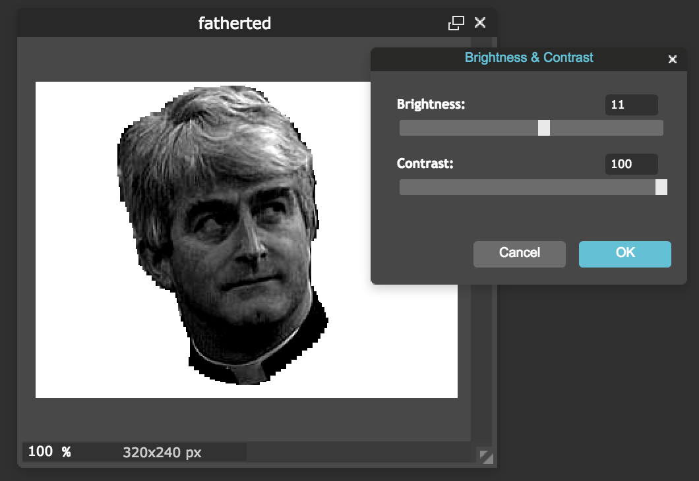Maximize the fatherted image window
This screenshot has height=481, width=699.
456,22
